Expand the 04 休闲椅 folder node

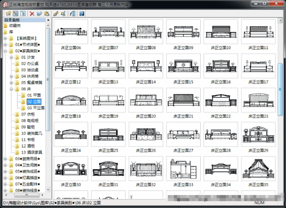tap(11, 76)
